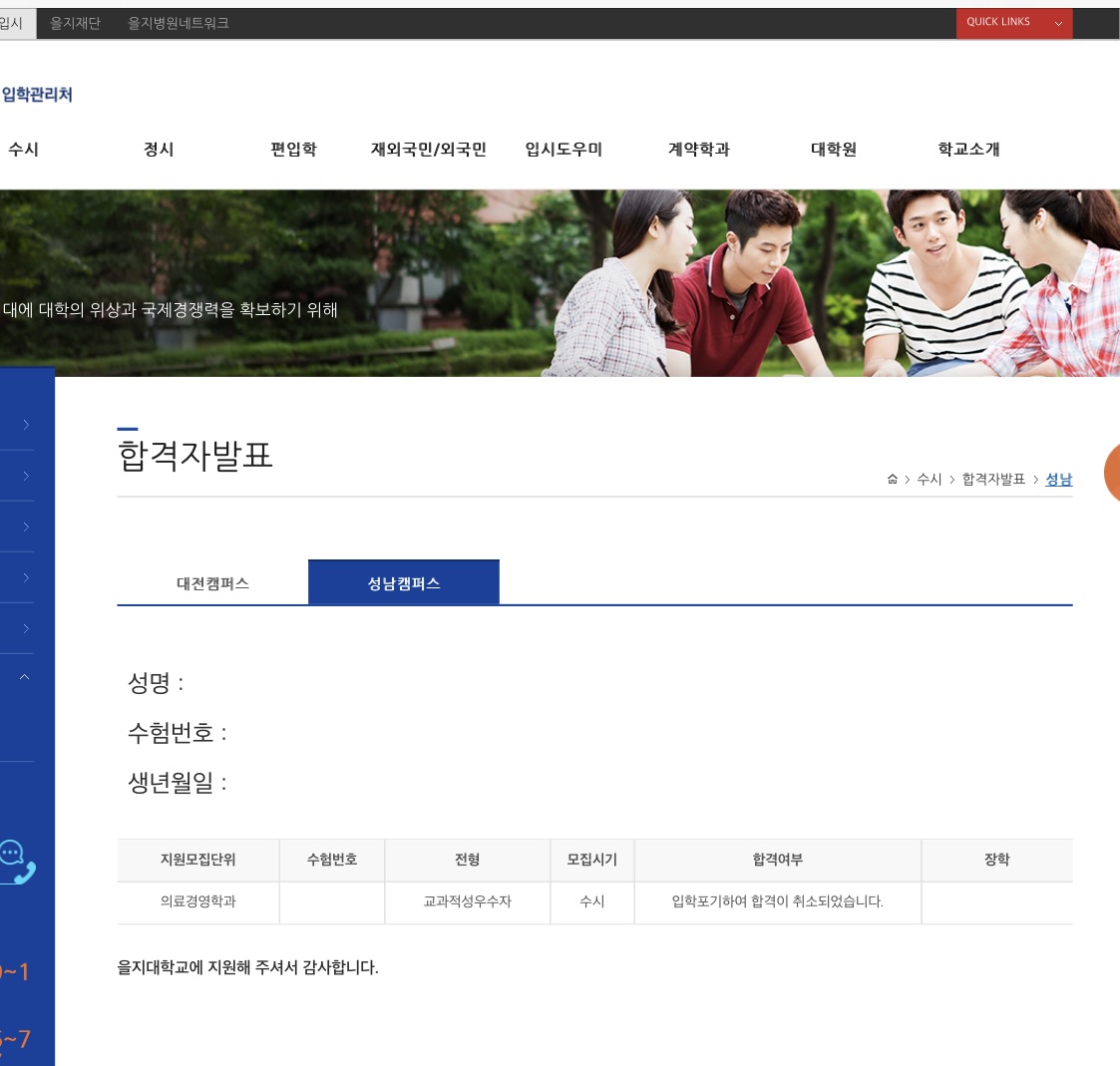Open the 재외국민/외국민 menu

click(x=429, y=150)
